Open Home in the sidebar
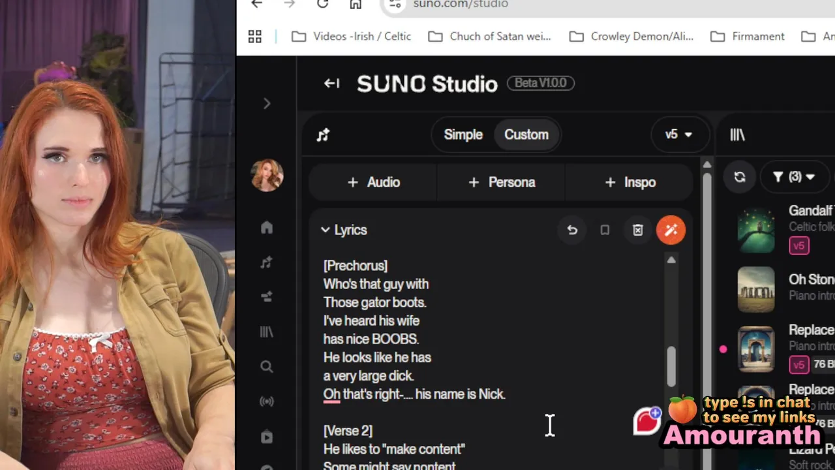The height and width of the screenshot is (470, 835). pos(266,227)
